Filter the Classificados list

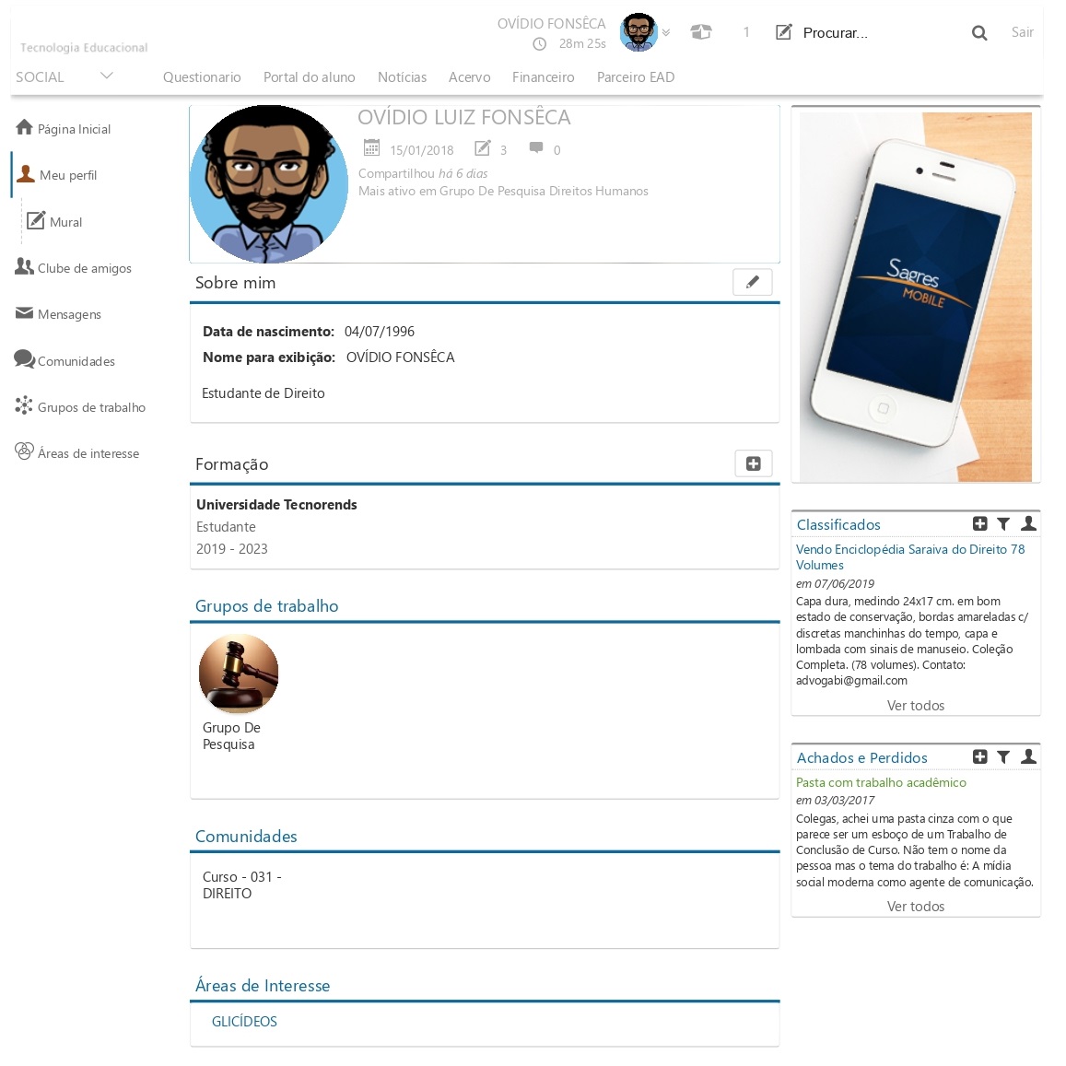tap(1003, 523)
